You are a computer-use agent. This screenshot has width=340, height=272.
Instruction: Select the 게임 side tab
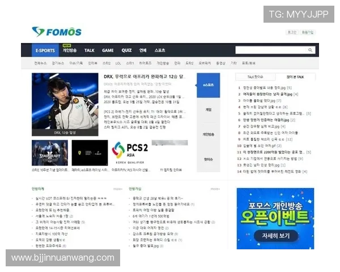pos(209,109)
